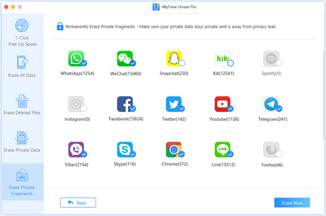Click the WhatsApp(1254) label

click(x=77, y=73)
